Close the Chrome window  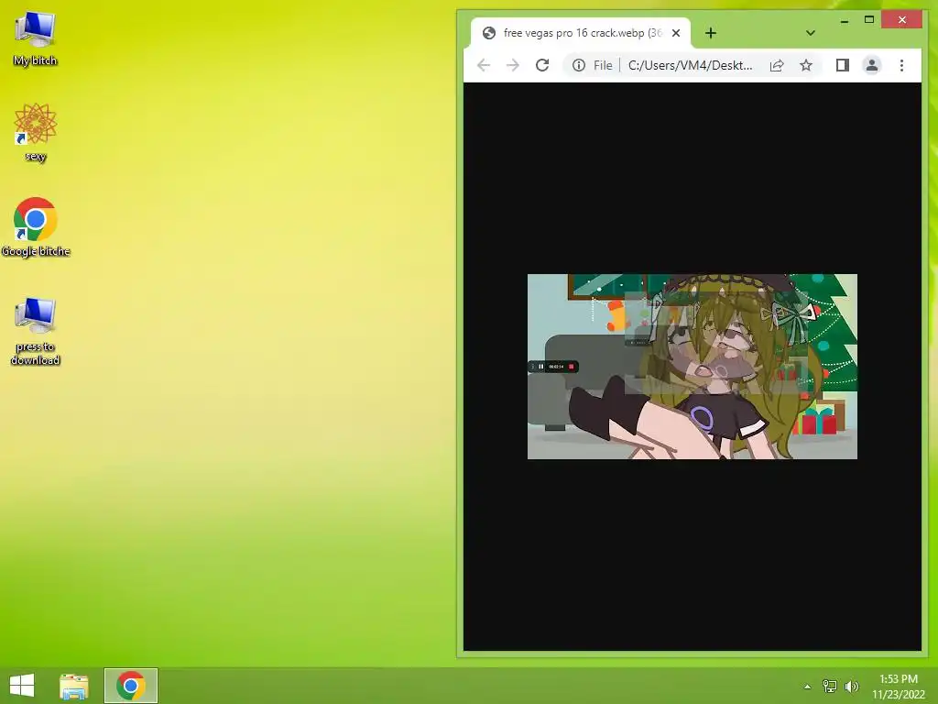[902, 20]
